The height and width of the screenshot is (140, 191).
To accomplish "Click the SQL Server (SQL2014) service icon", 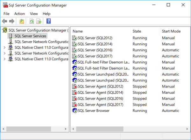I will [74, 44].
